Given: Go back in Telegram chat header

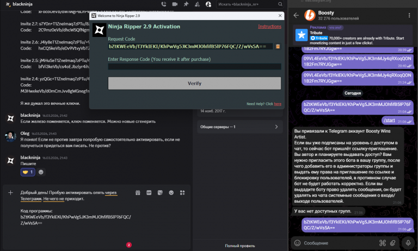Looking at the screenshot, I should [x=296, y=15].
